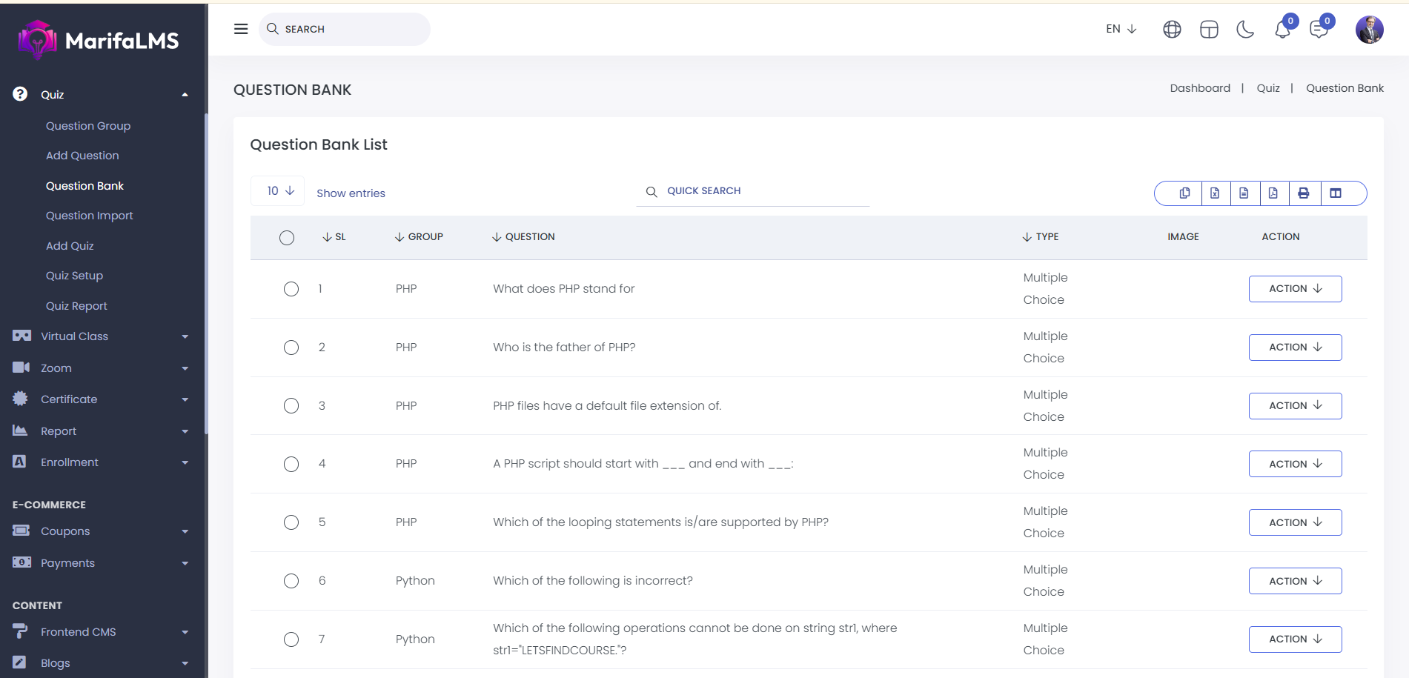This screenshot has height=678, width=1409.
Task: Select row for 'What does PHP stand for'
Action: (291, 289)
